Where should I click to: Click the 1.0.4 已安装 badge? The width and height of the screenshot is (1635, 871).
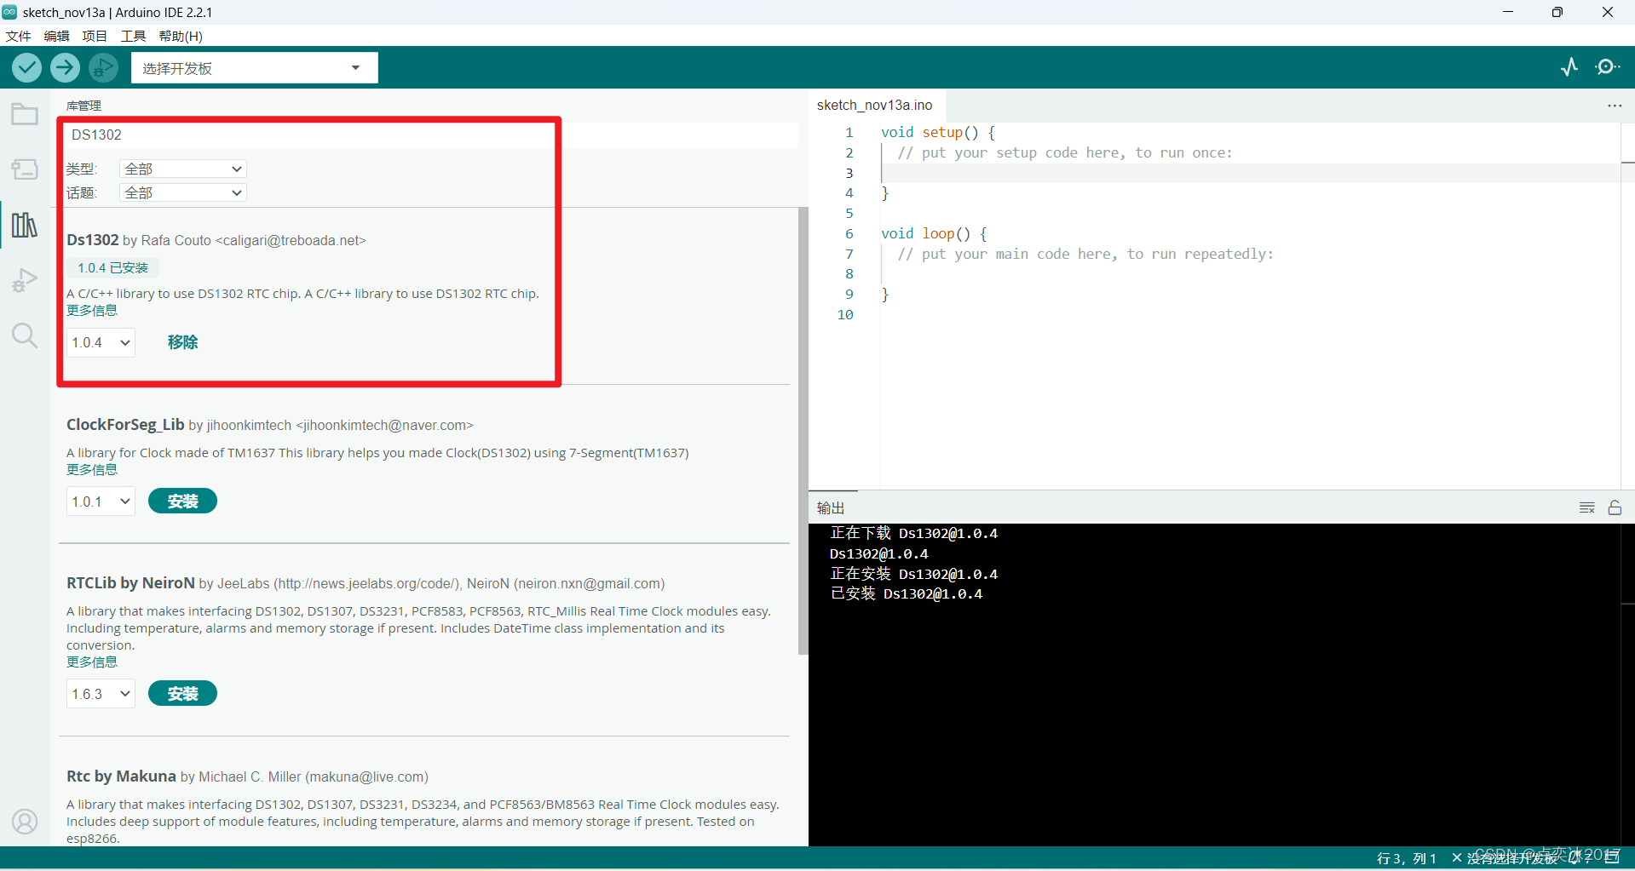click(x=113, y=268)
